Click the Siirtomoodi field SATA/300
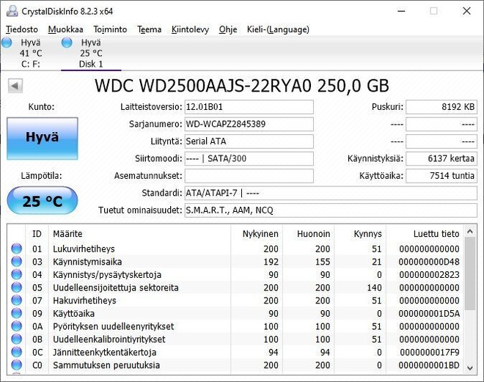The height and width of the screenshot is (382, 484). [249, 158]
